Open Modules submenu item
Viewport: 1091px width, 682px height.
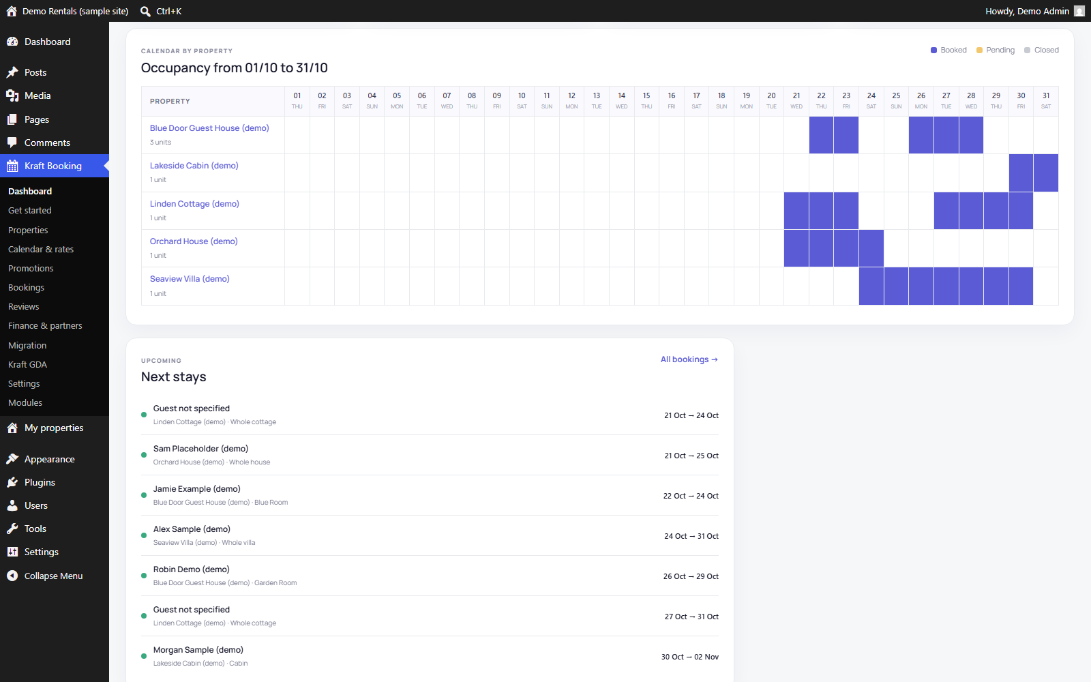coord(25,403)
